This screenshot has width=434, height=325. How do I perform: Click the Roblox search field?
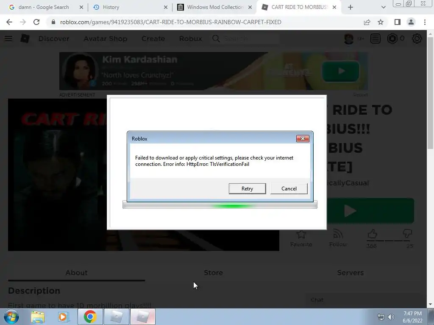(245, 39)
